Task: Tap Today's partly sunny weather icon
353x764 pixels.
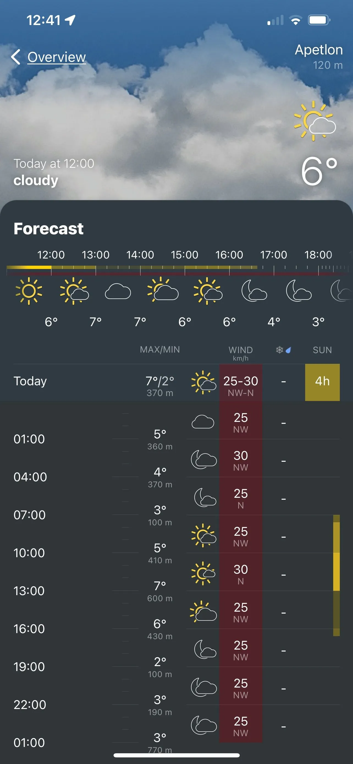Action: 203,382
